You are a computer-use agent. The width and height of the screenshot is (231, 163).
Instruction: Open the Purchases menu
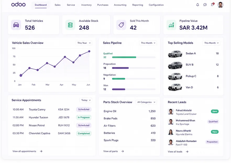click(103, 5)
